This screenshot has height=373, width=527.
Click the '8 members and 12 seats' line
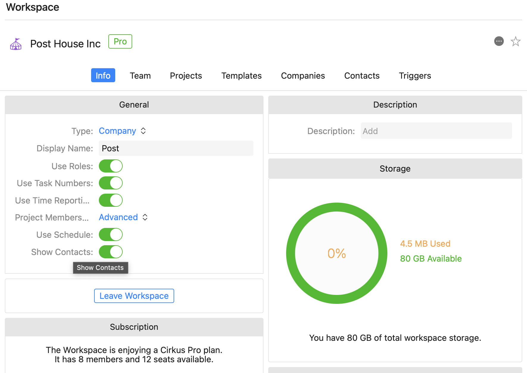pyautogui.click(x=134, y=359)
